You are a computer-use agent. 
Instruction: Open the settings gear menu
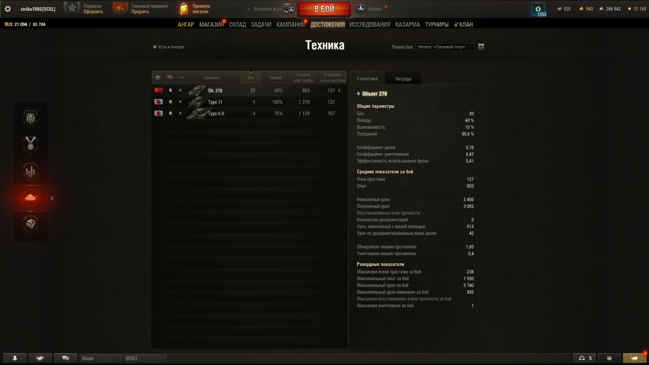click(8, 9)
